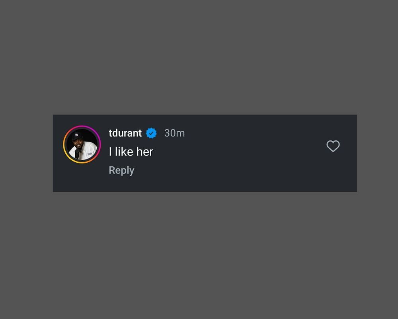The image size is (398, 319).
Task: Click the letter "I" starting the comment
Action: coord(110,152)
